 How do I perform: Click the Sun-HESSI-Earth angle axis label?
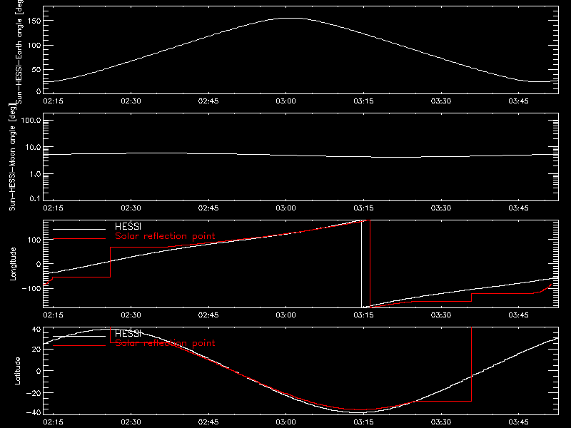pos(19,52)
